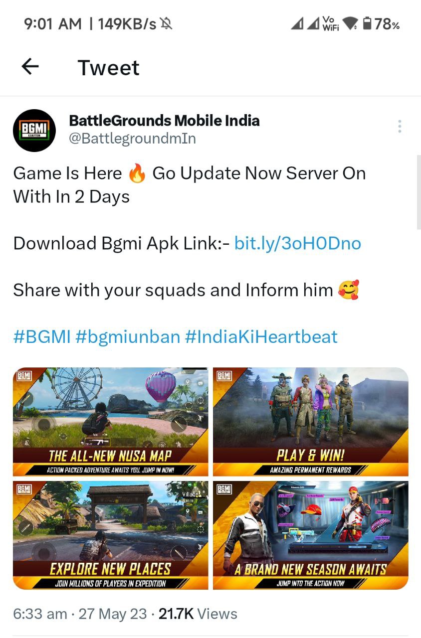Viewport: 421px width, 638px height.
Task: Open the bit.ly/3oH0Dno download link
Action: tap(297, 243)
